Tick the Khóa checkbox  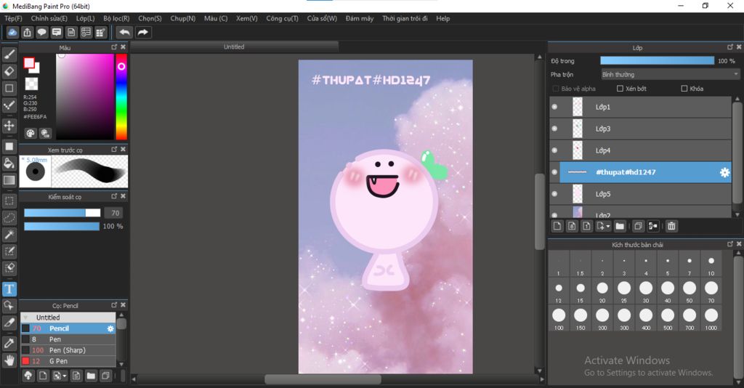(x=684, y=89)
